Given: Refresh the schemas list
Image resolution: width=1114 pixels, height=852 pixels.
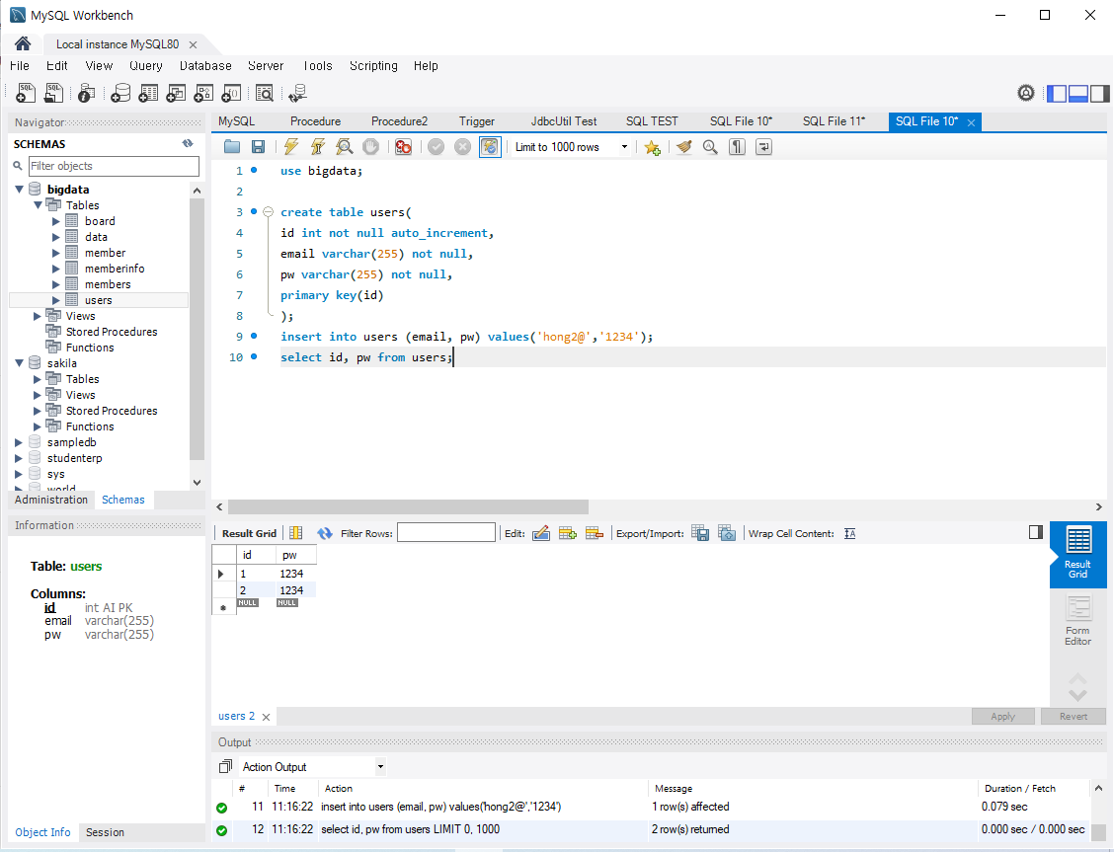Looking at the screenshot, I should 188,143.
